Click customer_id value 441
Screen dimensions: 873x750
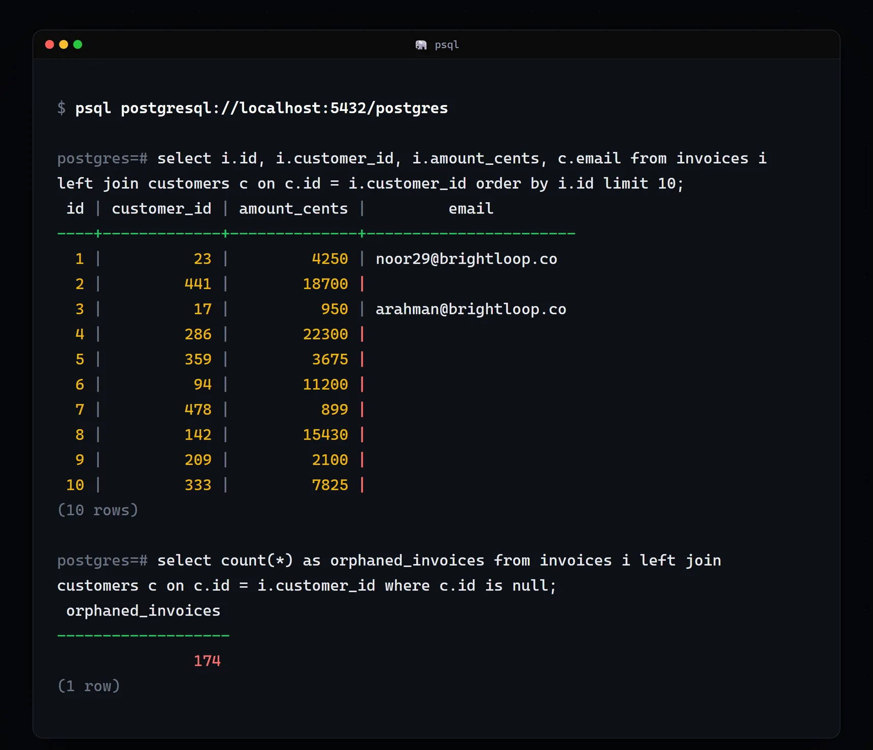198,284
